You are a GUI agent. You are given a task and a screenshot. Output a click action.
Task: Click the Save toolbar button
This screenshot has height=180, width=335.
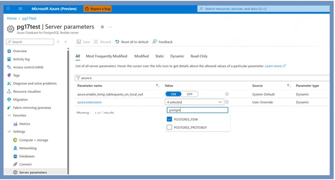coord(83,42)
